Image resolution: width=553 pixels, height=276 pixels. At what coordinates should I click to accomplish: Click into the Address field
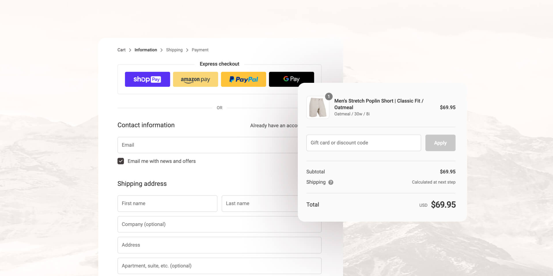(219, 245)
